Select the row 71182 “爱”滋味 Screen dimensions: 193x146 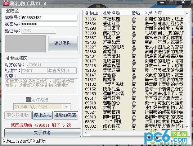click(134, 84)
